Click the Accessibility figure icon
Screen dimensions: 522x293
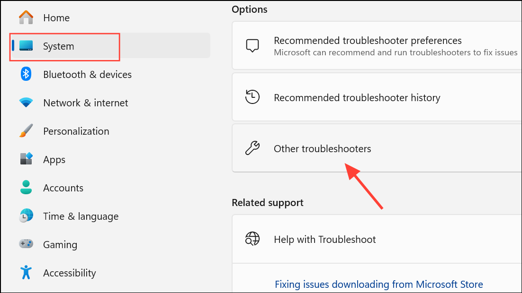point(26,272)
